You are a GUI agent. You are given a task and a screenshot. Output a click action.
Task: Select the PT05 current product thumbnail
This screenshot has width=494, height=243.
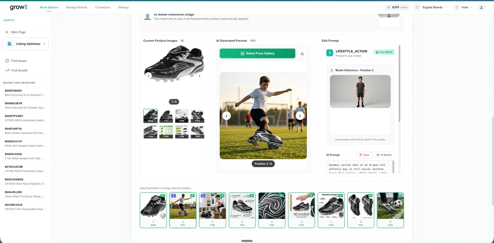[x=166, y=132]
